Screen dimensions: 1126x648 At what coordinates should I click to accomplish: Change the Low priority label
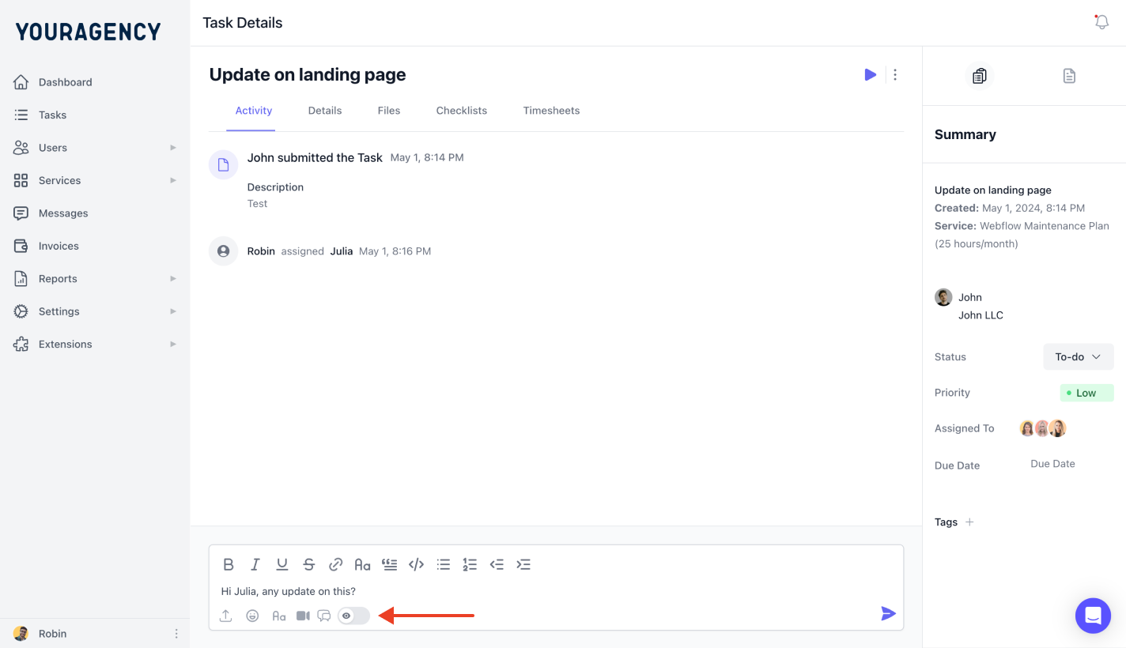coord(1086,393)
